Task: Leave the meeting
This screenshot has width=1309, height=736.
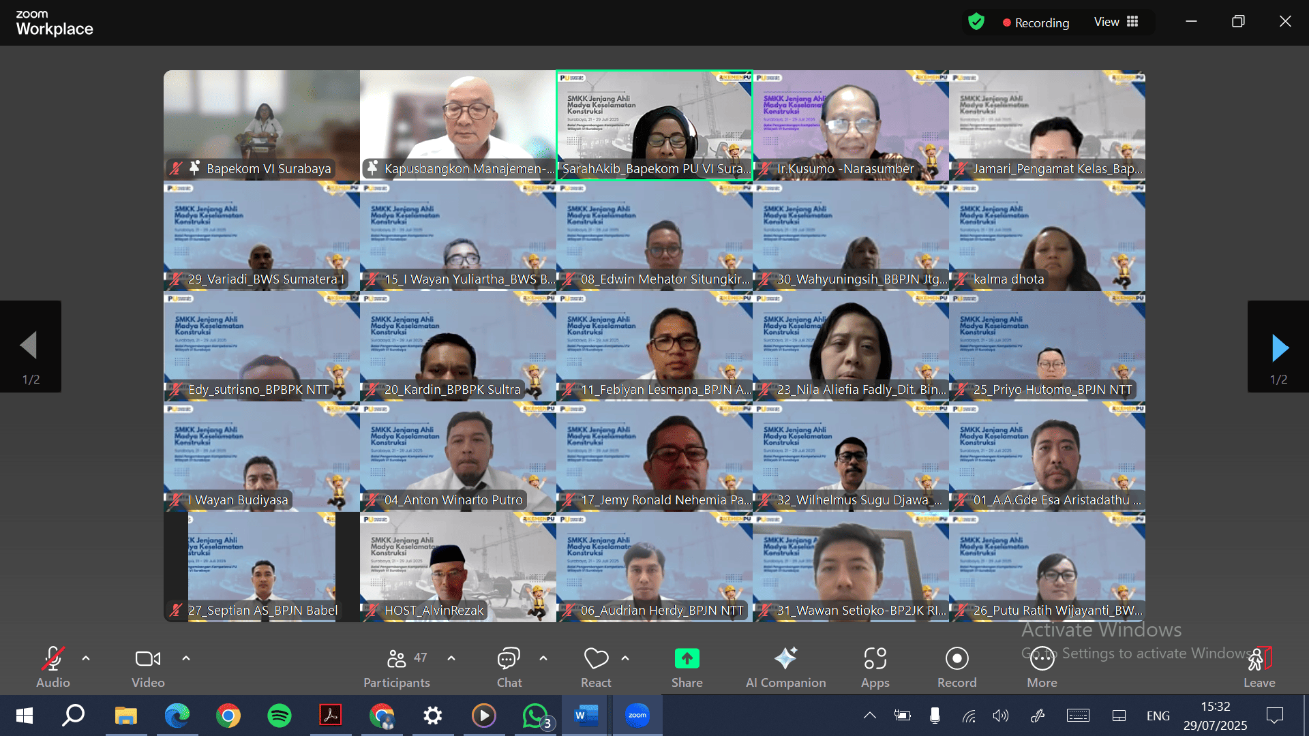Action: [1259, 666]
